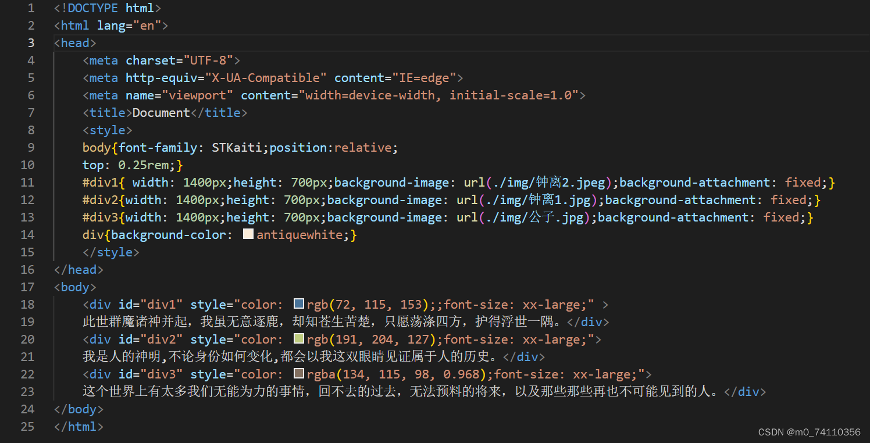
Task: Click the closing </html> tag
Action: 79,427
